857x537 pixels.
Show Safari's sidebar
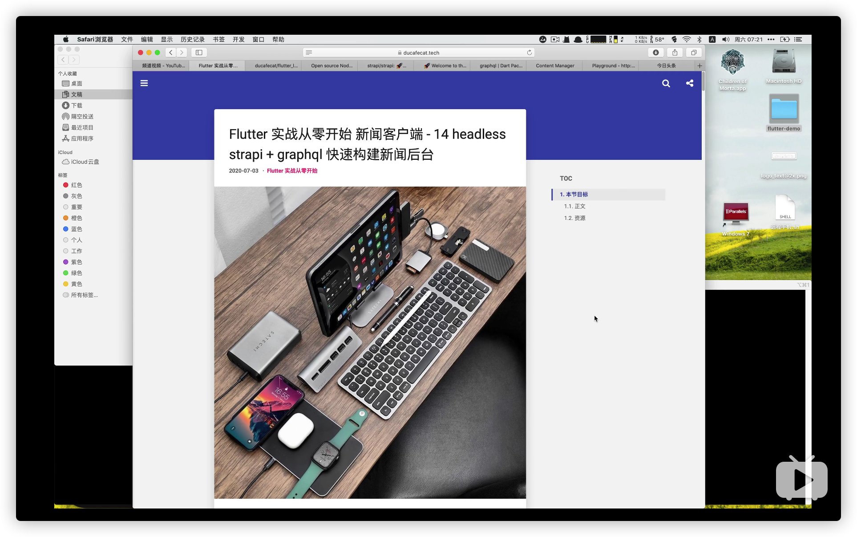coord(199,53)
